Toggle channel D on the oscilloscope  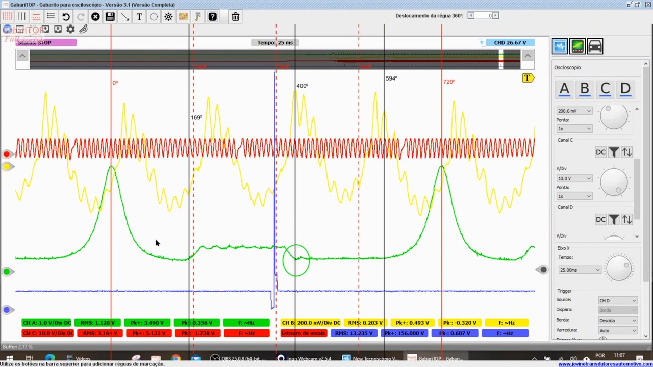click(625, 89)
